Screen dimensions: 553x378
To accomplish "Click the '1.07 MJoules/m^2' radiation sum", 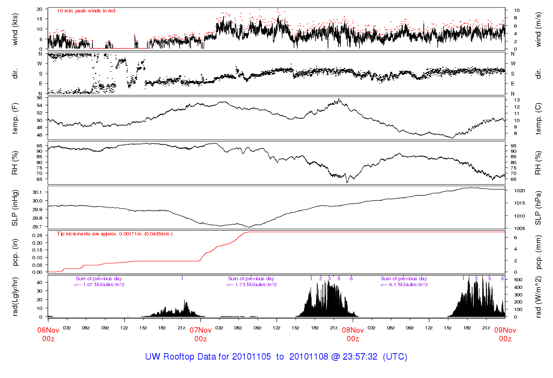I will pos(103,285).
